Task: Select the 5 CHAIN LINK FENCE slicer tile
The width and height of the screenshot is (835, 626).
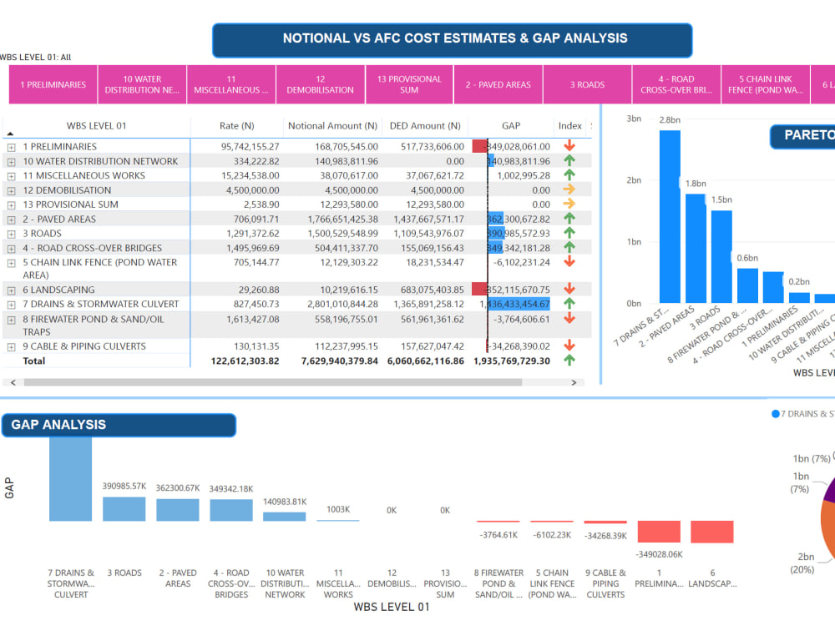Action: click(x=765, y=84)
